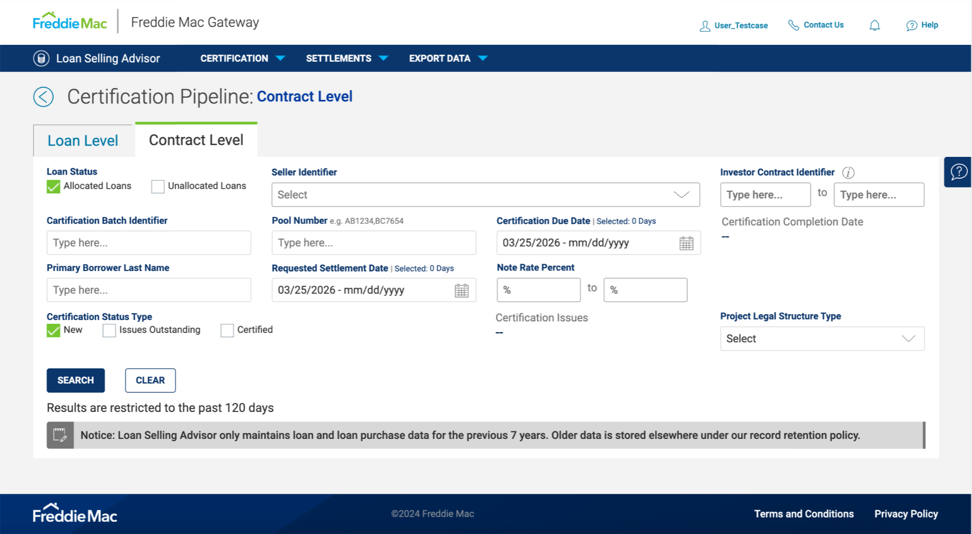Click the Pool Number input field
The image size is (972, 534).
tap(373, 243)
